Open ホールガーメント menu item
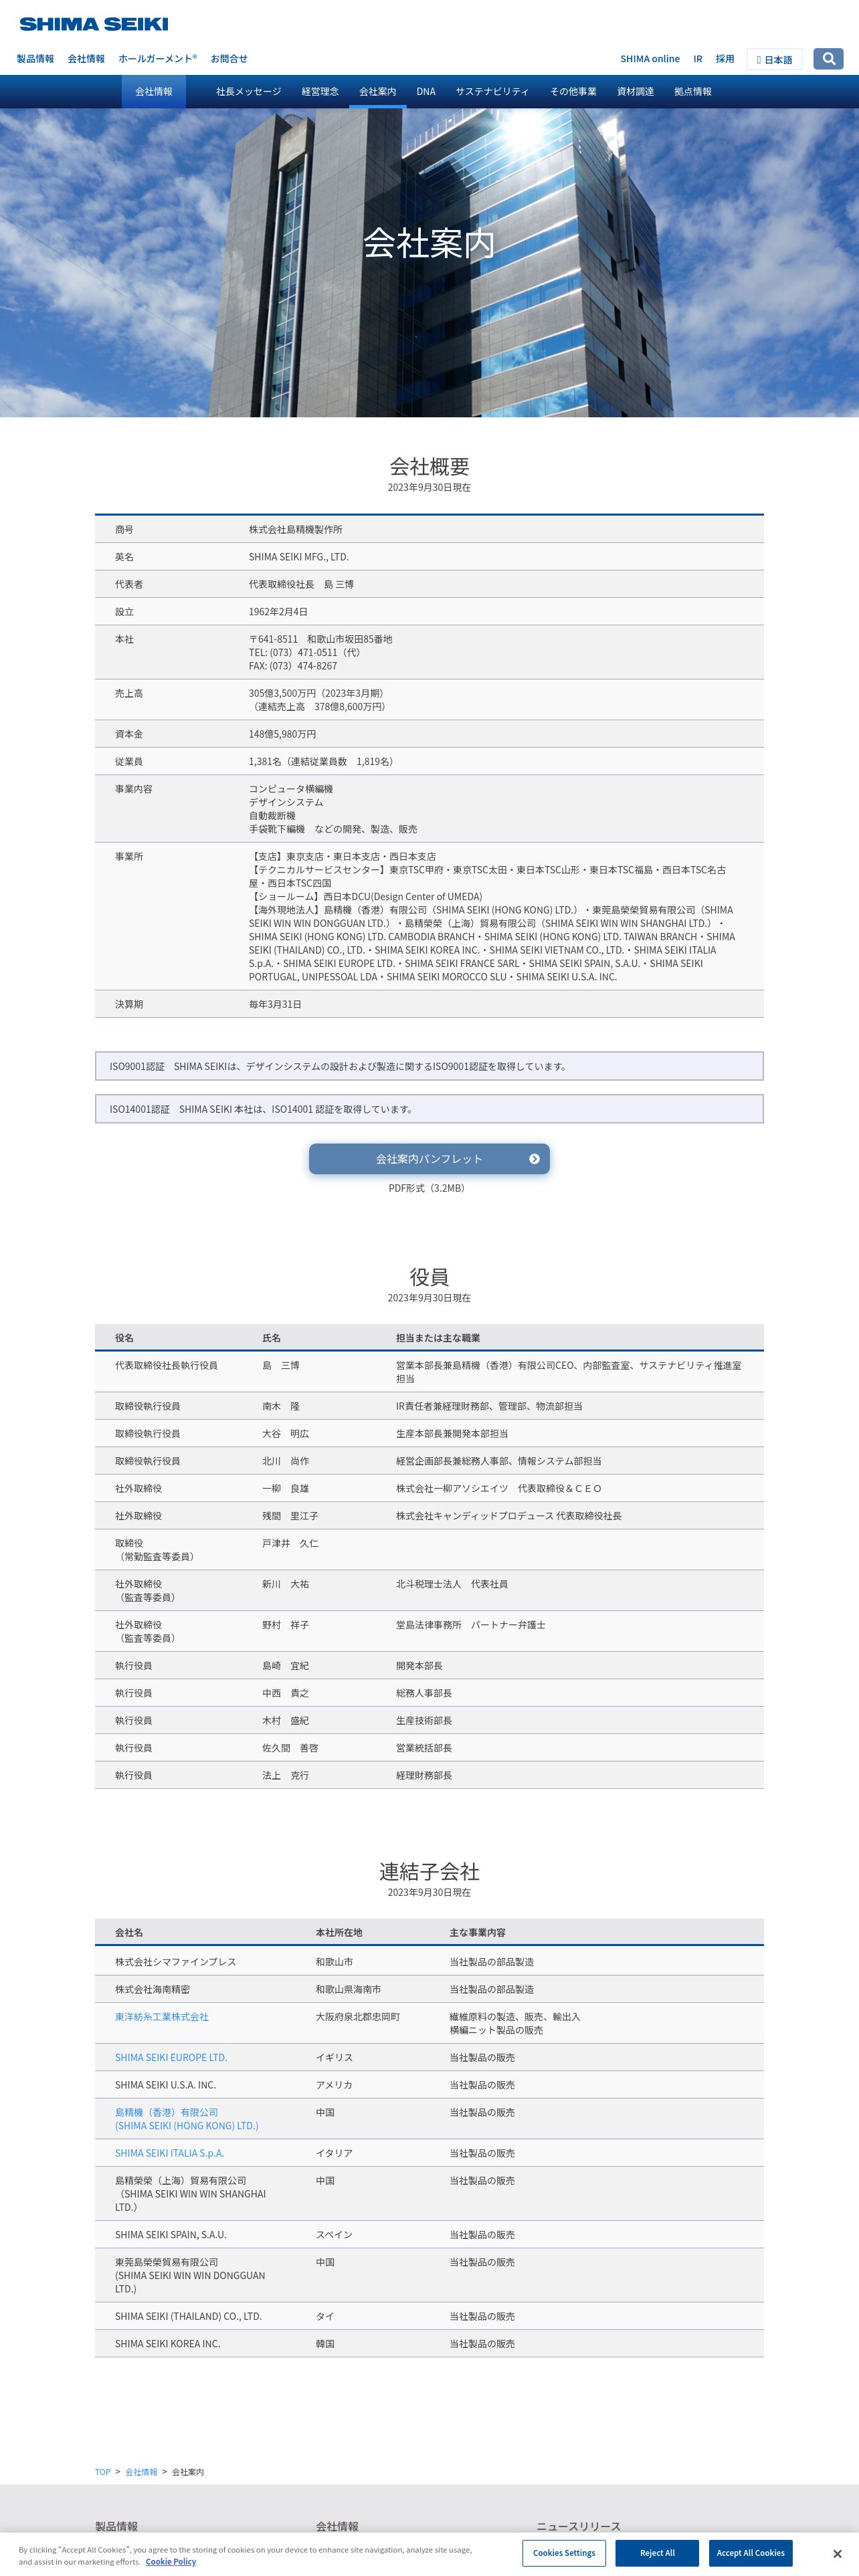 pos(158,59)
